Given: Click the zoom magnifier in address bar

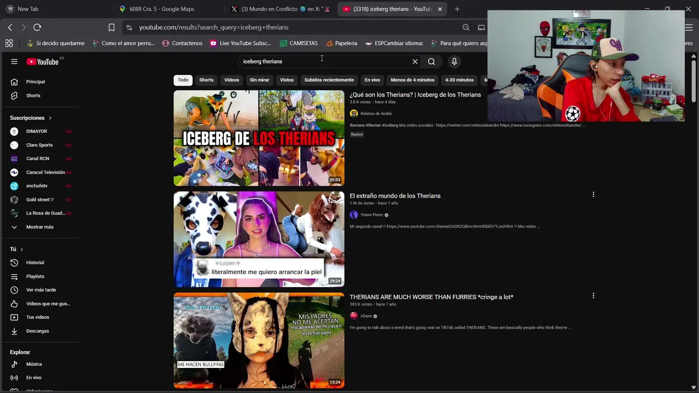Looking at the screenshot, I should click(466, 27).
